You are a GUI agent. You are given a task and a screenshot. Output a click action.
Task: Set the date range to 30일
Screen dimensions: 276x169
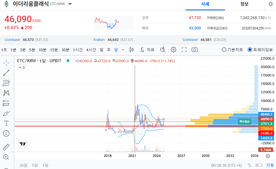23,165
